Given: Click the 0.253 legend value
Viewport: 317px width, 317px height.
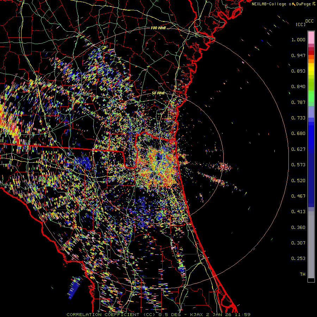Looking at the screenshot, I should click(298, 259).
